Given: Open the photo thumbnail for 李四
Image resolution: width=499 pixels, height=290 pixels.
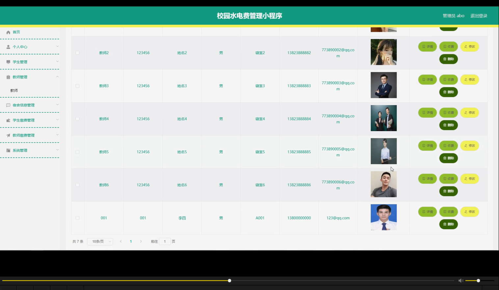Looking at the screenshot, I should pos(383,217).
